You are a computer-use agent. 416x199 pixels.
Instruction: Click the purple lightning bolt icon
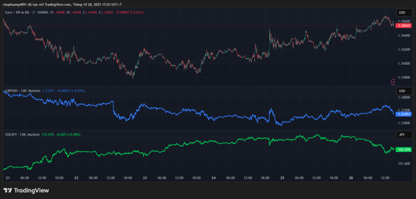pos(393,82)
